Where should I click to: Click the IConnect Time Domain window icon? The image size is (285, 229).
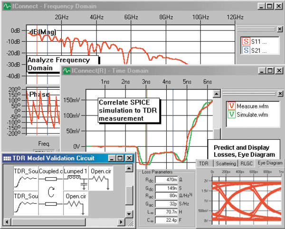click(x=66, y=71)
